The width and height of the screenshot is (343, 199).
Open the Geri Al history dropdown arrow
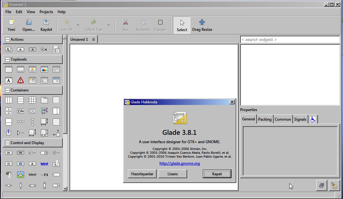78,25
